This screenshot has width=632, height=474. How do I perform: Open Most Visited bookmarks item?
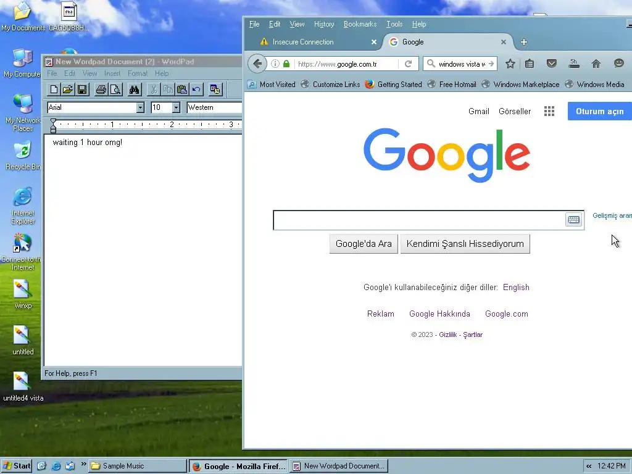272,84
